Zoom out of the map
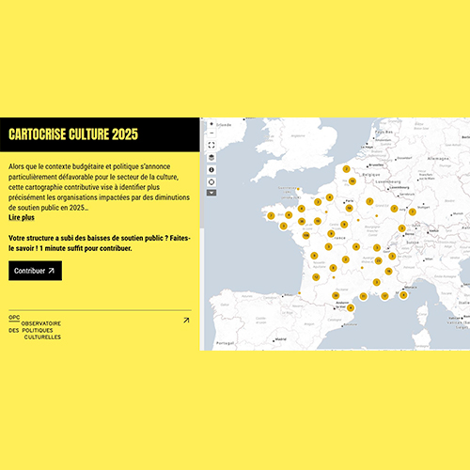470x470 pixels. 211,133
